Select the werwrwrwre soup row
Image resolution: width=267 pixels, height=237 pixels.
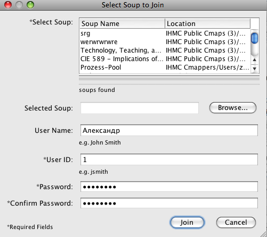click(165, 42)
